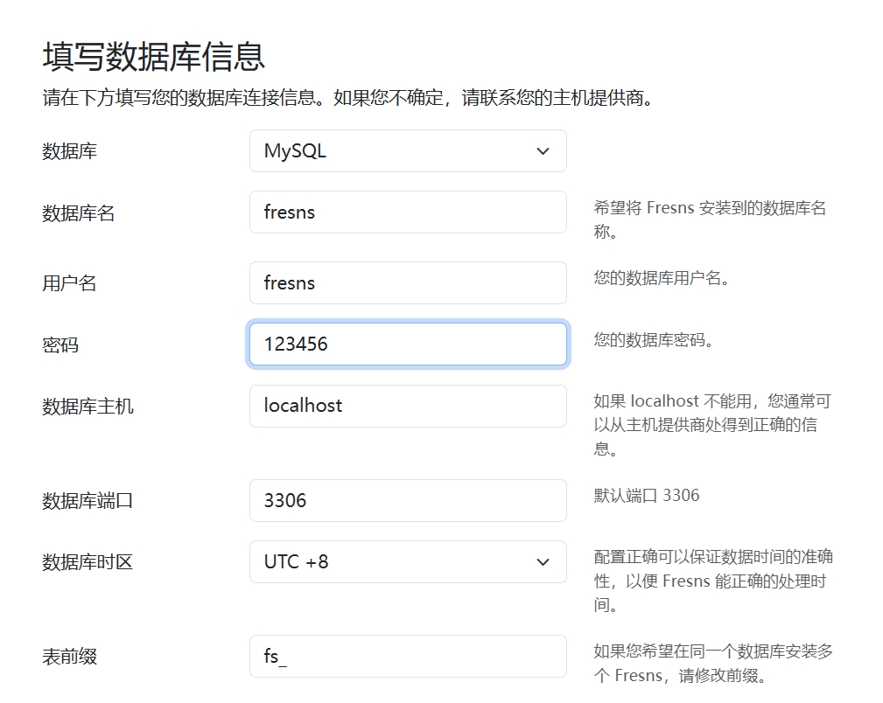Click the chevron arrow in the MySQL selector
Screen dimensions: 883x703
click(543, 151)
